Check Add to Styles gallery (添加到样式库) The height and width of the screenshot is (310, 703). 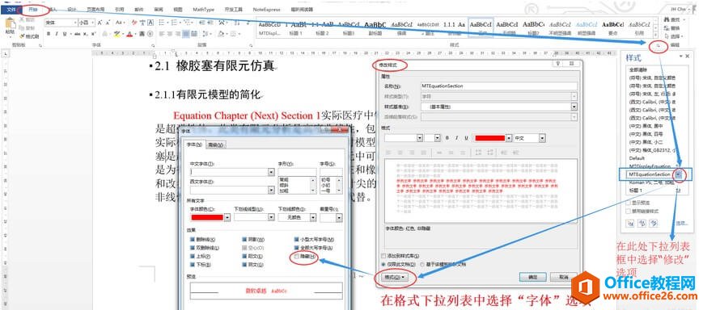pos(383,256)
